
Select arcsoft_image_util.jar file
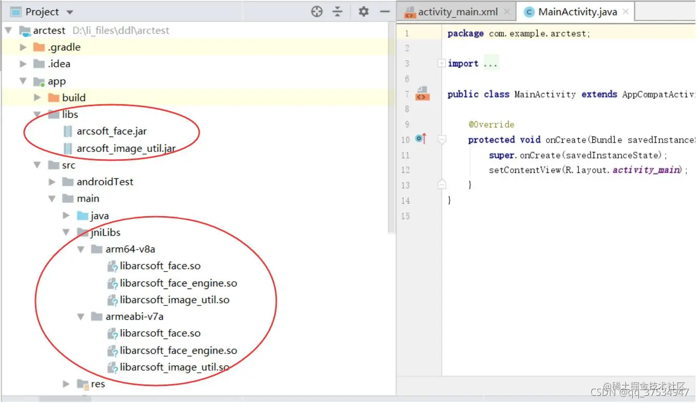[126, 148]
